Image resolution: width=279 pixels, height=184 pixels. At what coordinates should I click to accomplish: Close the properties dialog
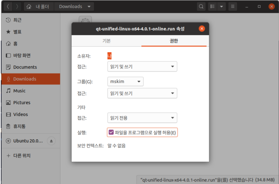coord(202,29)
